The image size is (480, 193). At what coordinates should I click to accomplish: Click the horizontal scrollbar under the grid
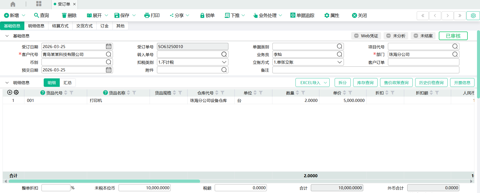tap(104, 181)
